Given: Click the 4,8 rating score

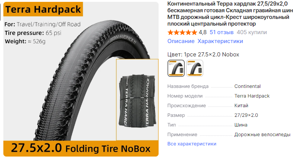Looking at the screenshot, I should [203, 32].
